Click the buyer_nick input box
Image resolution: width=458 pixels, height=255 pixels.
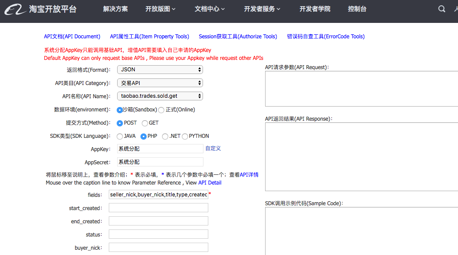(158, 248)
